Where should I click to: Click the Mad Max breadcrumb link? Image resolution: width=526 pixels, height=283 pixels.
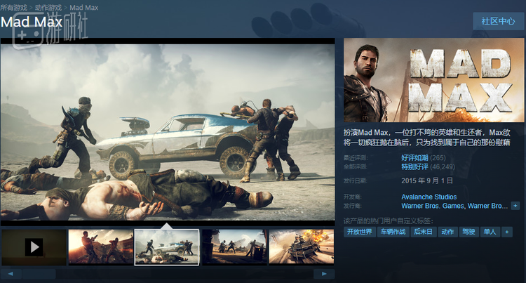point(84,8)
